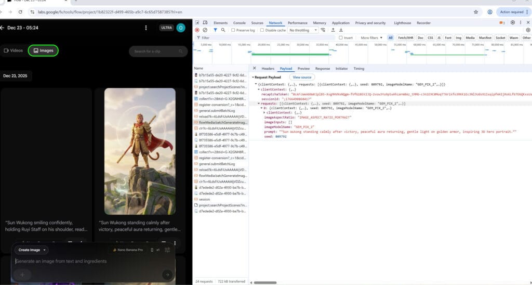The image size is (532, 285).
Task: Click the site information icon in the address bar
Action: pos(32,12)
